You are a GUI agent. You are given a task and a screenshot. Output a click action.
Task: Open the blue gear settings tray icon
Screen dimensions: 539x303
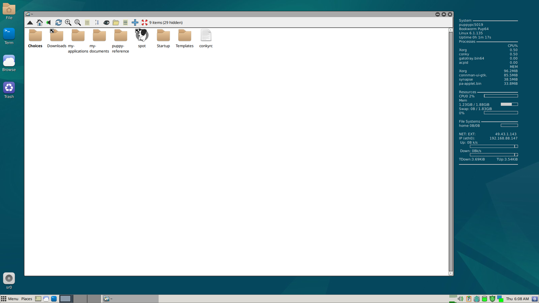[535, 299]
